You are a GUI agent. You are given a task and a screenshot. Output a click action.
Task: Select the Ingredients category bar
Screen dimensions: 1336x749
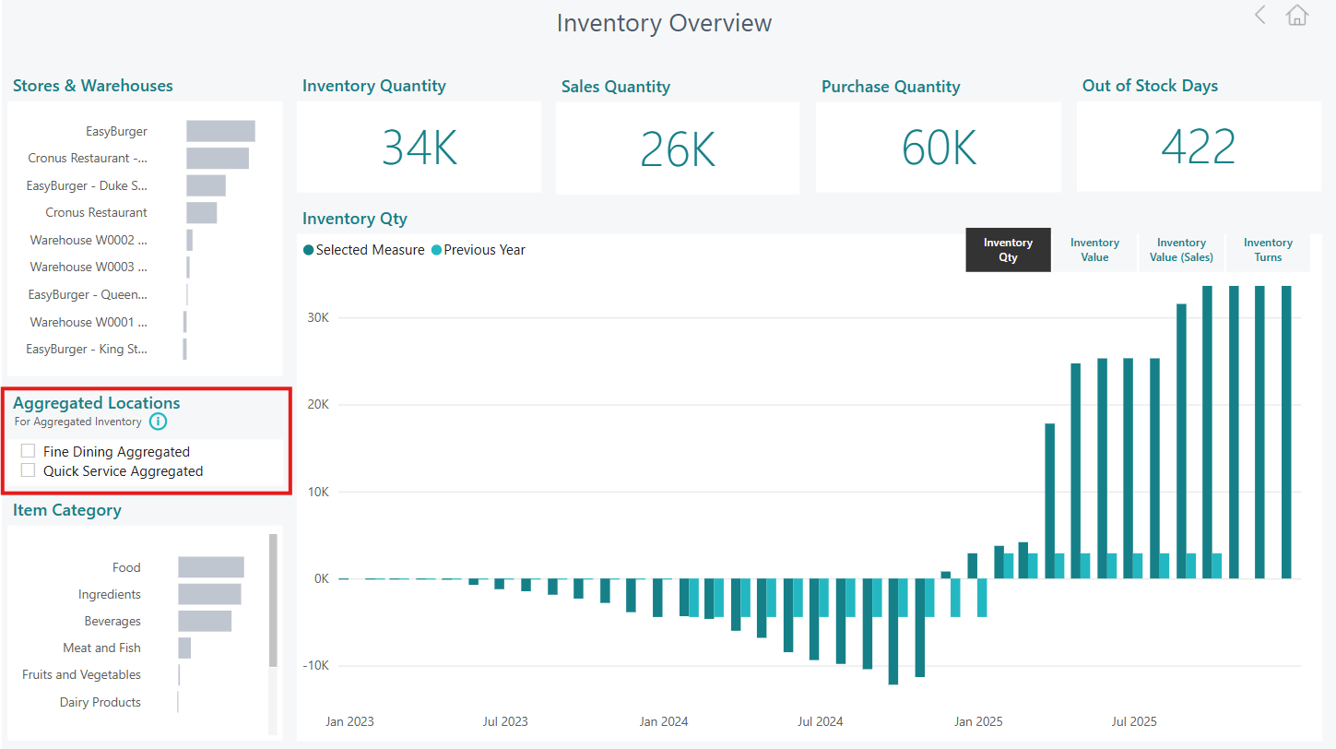[209, 594]
